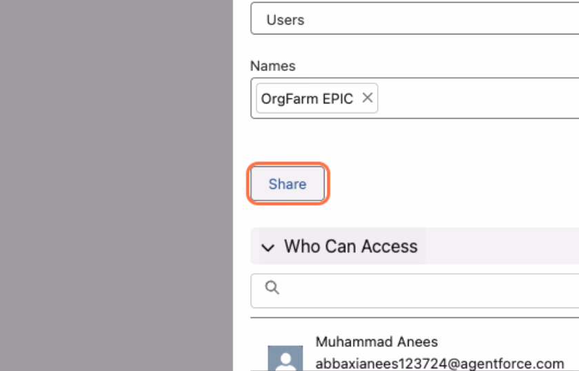The height and width of the screenshot is (371, 579).
Task: Click the person silhouette in the avatar
Action: click(x=285, y=361)
